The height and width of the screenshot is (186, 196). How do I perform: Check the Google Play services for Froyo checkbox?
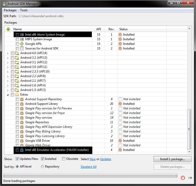click(17, 113)
